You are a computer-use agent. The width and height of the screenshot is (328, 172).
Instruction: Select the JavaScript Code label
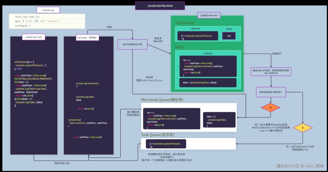tap(34, 37)
